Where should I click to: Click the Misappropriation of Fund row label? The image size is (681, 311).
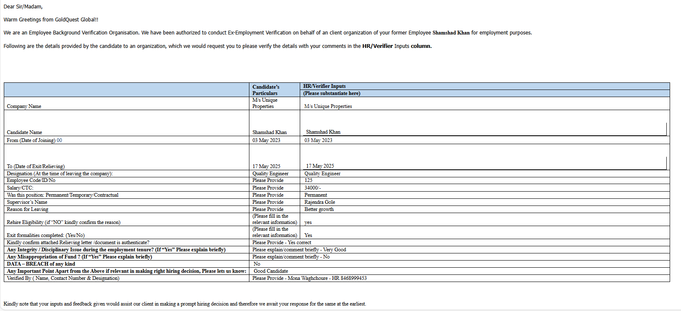pos(79,257)
